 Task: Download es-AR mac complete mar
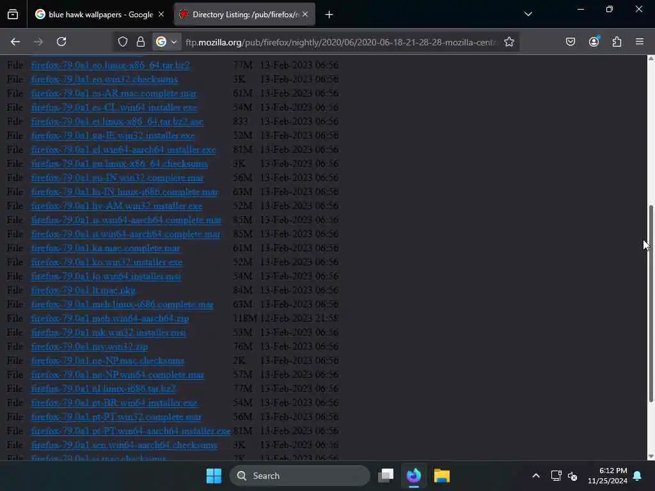114,93
